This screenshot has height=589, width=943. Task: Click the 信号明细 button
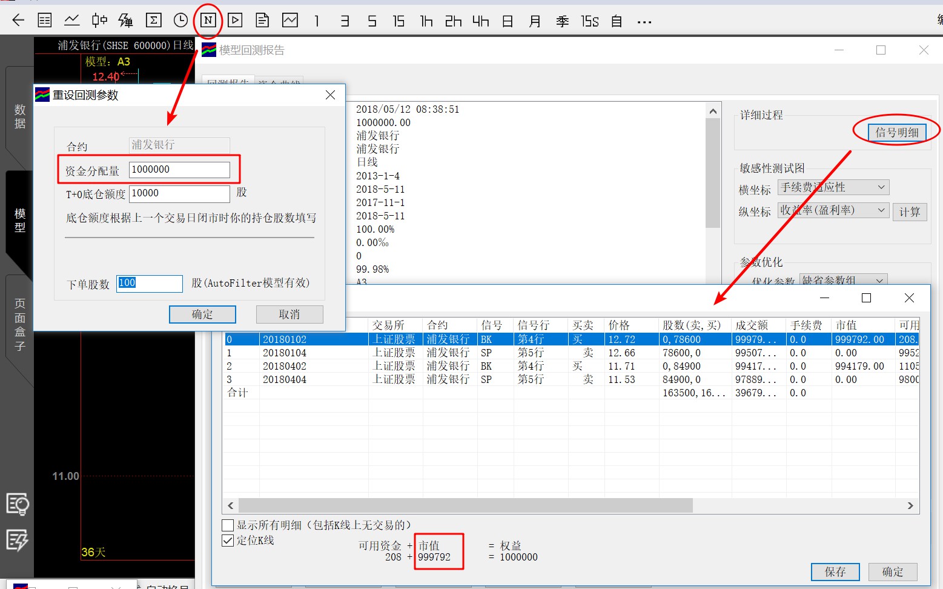point(896,132)
